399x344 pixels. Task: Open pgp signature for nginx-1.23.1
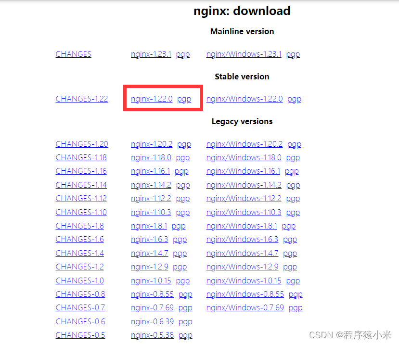[x=183, y=54]
